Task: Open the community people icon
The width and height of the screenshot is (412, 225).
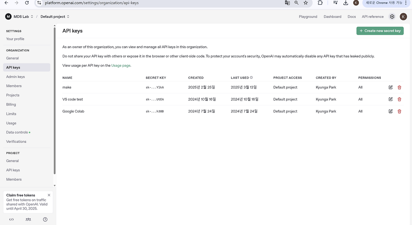Action: coord(28,220)
